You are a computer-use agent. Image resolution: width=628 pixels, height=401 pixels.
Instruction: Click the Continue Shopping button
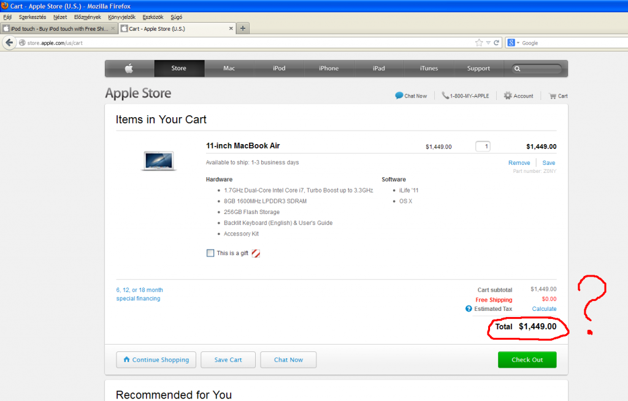[x=156, y=360]
